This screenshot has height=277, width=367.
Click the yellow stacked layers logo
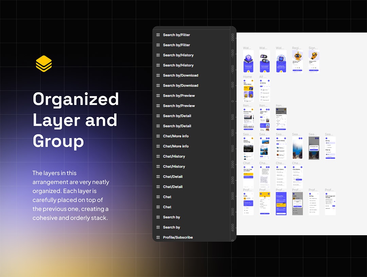coord(43,64)
